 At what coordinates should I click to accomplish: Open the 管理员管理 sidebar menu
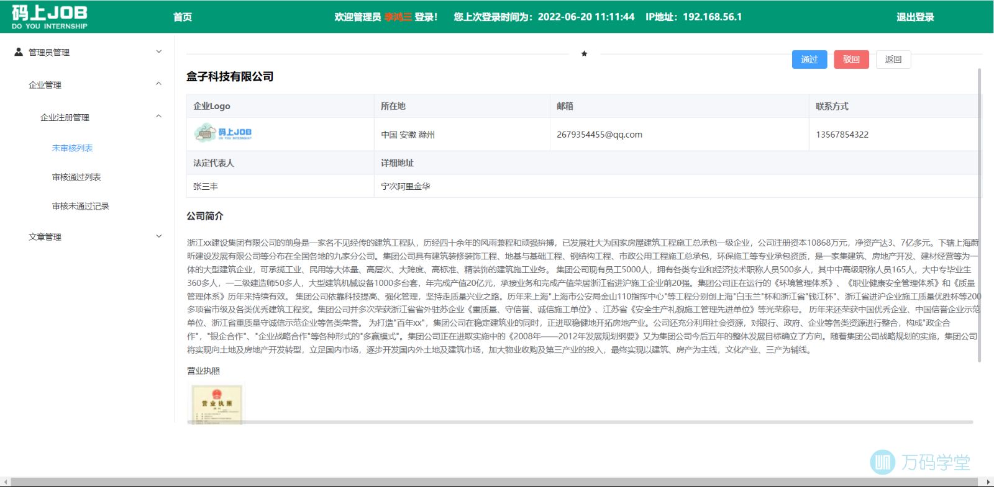pos(88,52)
